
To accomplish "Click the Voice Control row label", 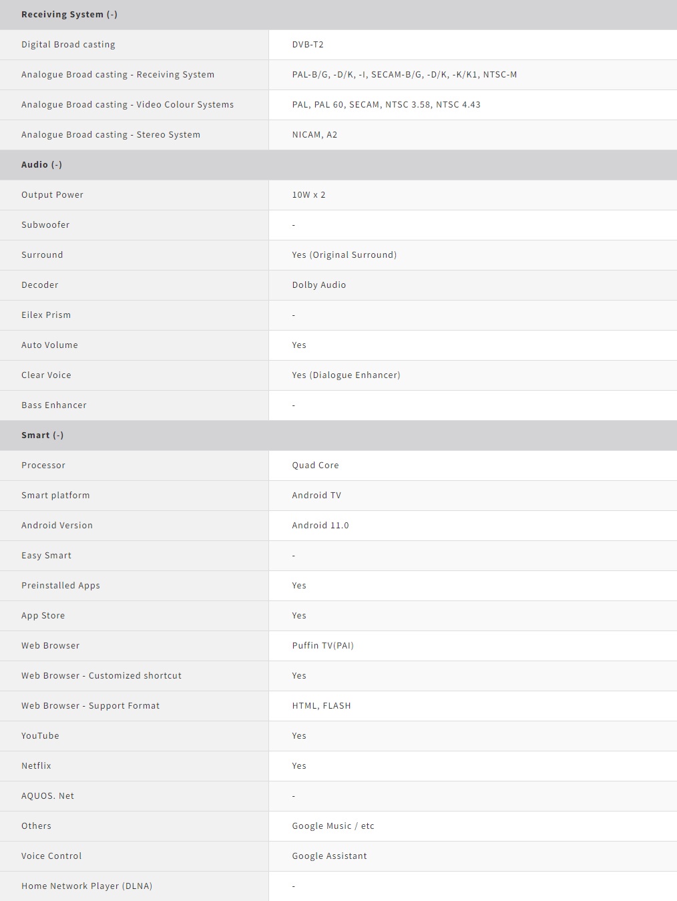I will [51, 856].
